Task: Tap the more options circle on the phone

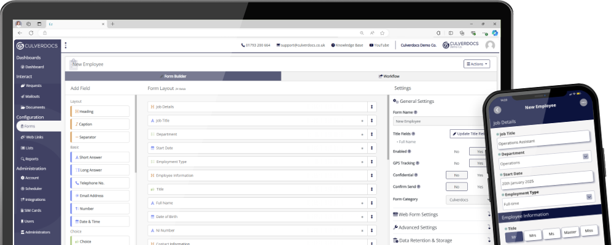Action: point(583,103)
